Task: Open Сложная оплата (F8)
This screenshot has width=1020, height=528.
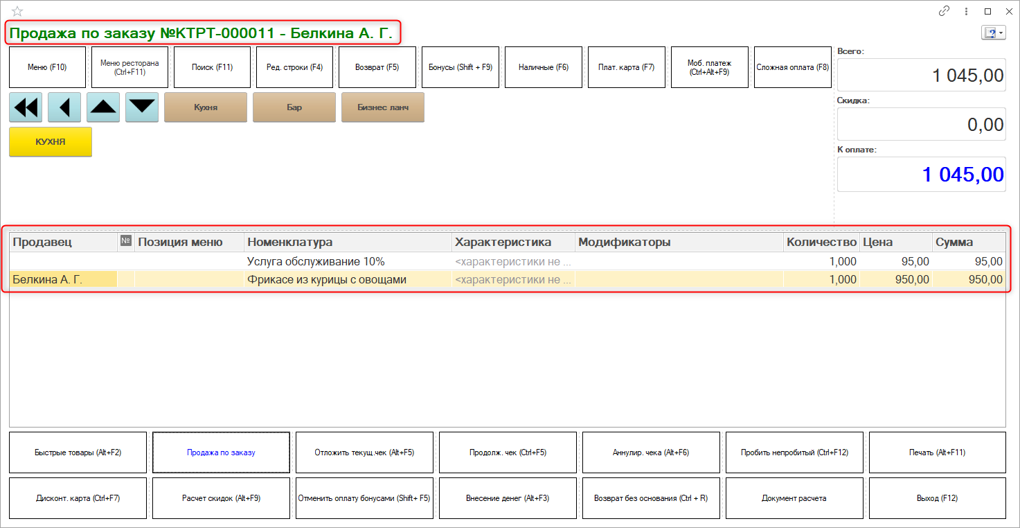Action: point(793,67)
